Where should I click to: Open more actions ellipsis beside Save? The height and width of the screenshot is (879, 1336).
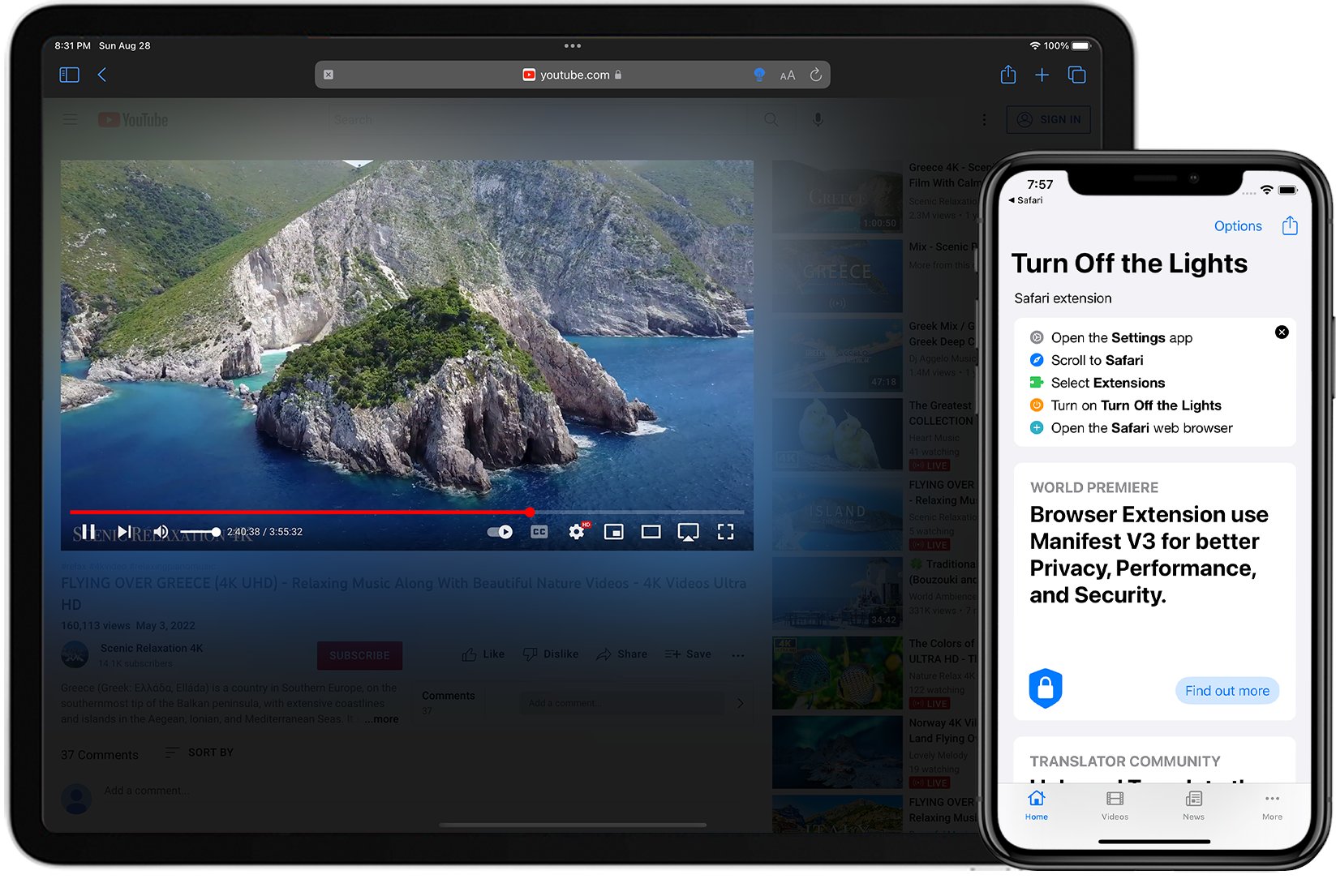pyautogui.click(x=738, y=655)
